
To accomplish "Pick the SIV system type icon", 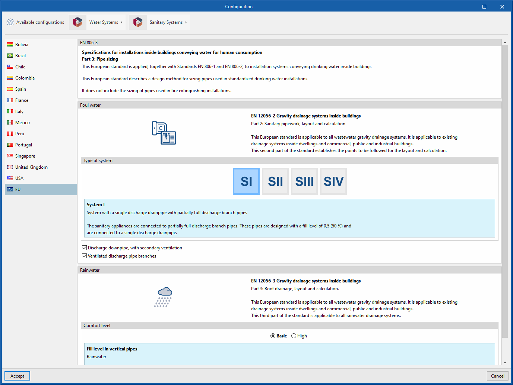I will click(333, 181).
